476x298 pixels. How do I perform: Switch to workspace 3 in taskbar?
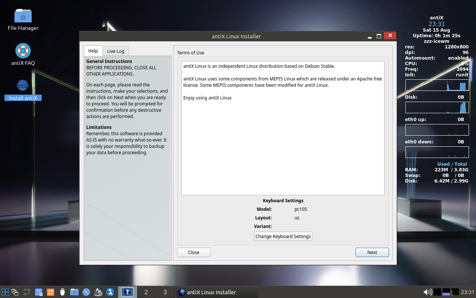coord(165,292)
